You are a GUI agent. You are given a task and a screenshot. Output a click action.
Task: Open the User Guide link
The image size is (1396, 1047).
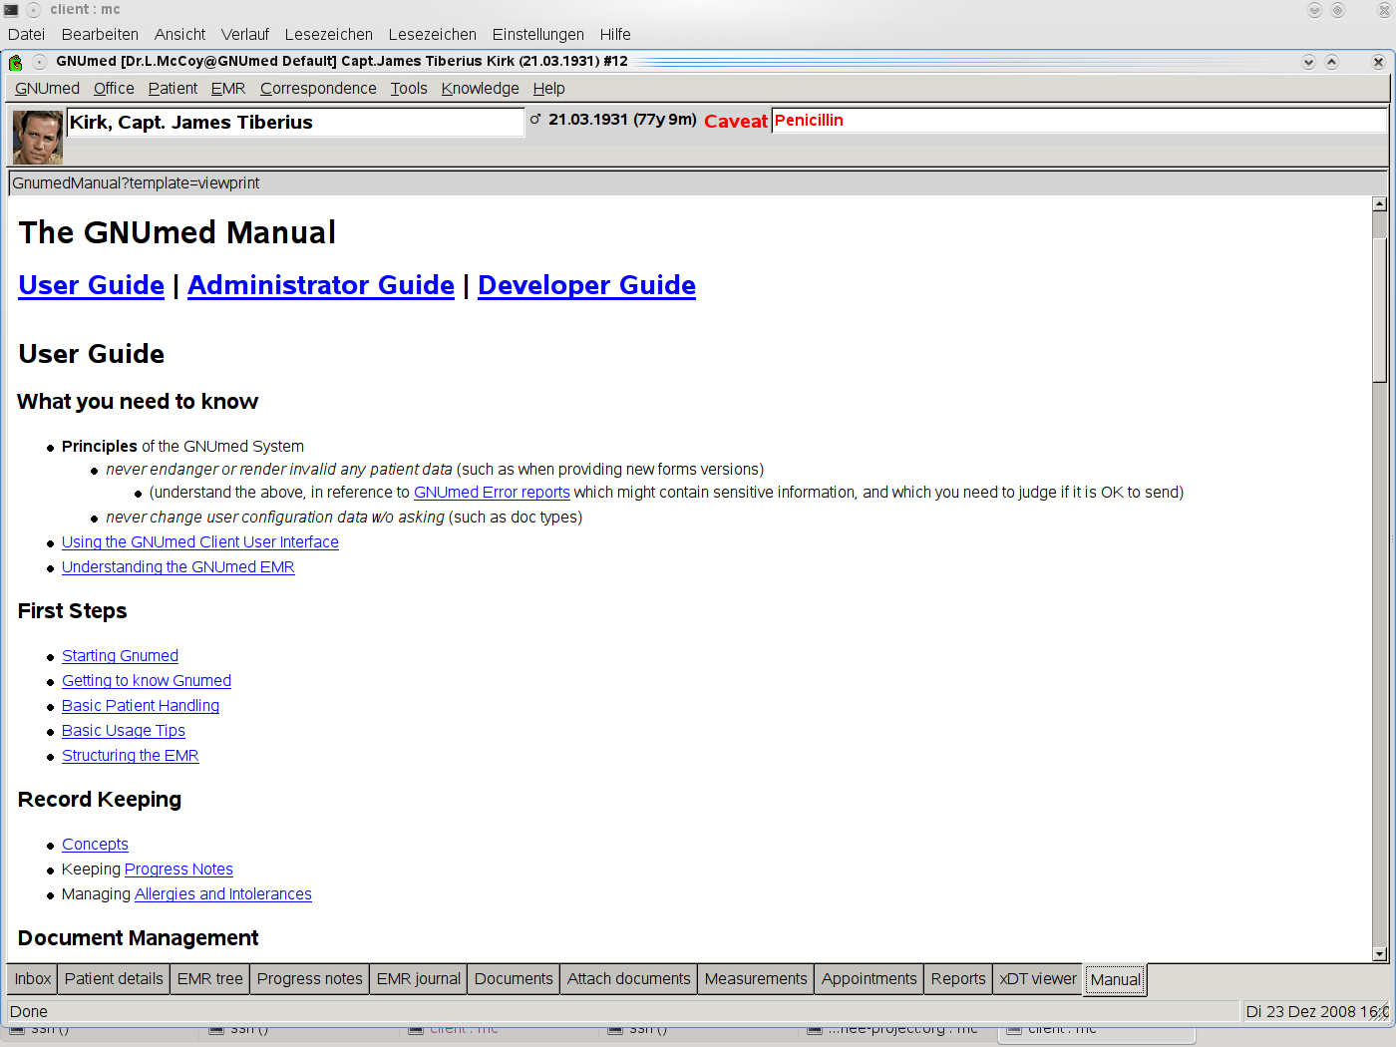click(x=91, y=285)
